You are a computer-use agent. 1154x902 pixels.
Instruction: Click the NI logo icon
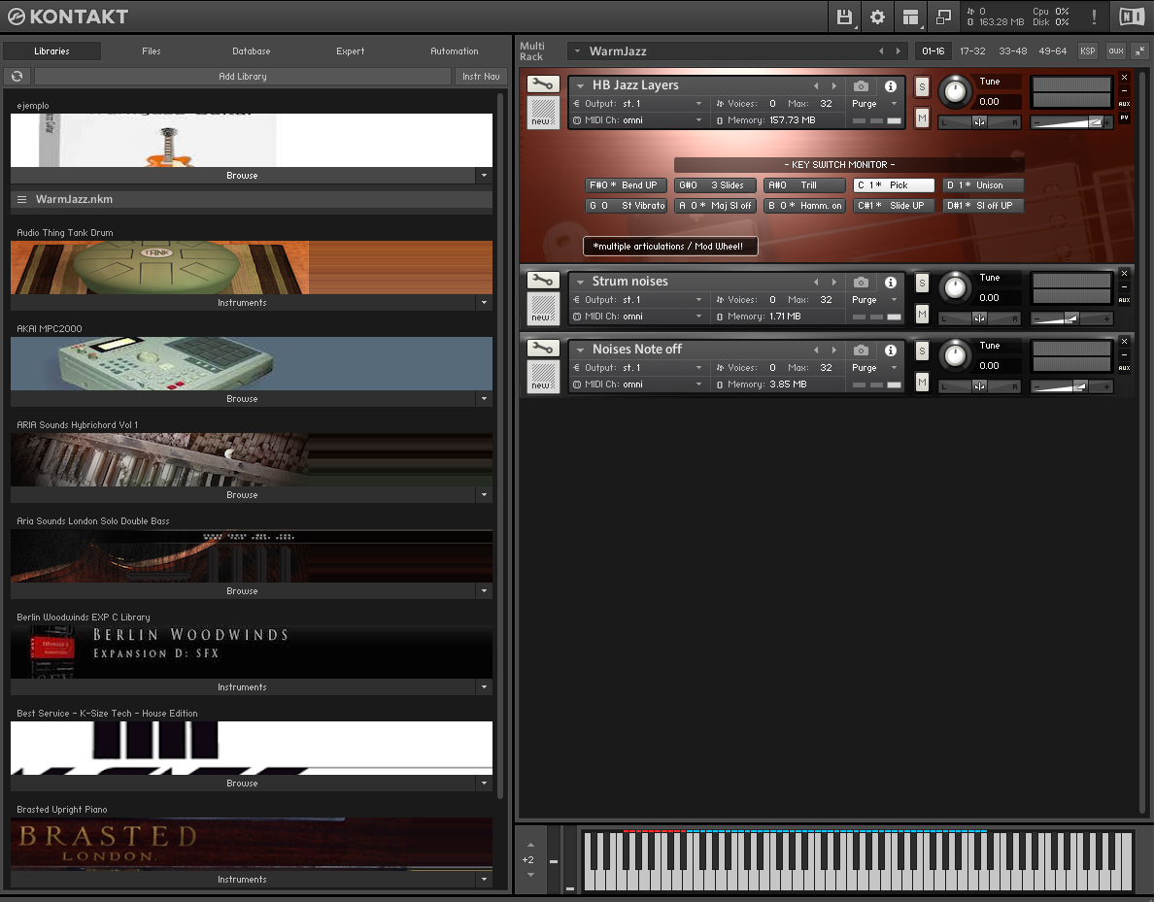pos(1132,17)
